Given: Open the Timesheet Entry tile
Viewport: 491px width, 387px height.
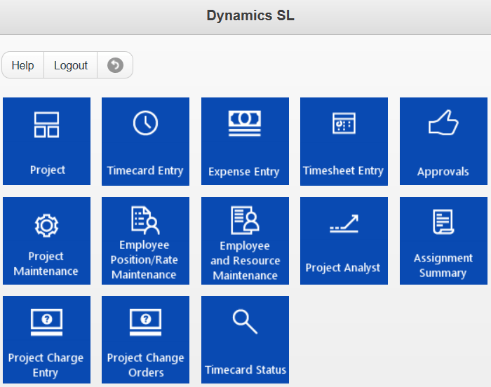Looking at the screenshot, I should pyautogui.click(x=344, y=141).
